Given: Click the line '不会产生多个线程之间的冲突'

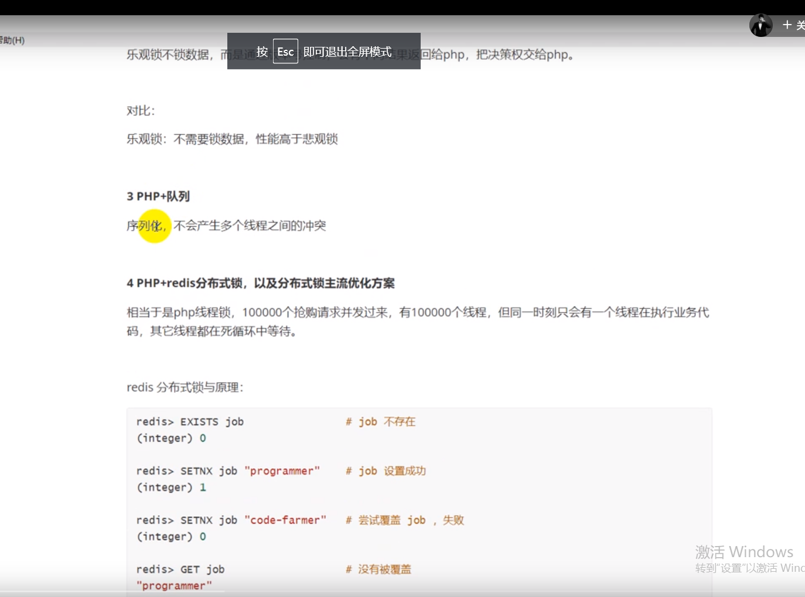Looking at the screenshot, I should (x=250, y=226).
